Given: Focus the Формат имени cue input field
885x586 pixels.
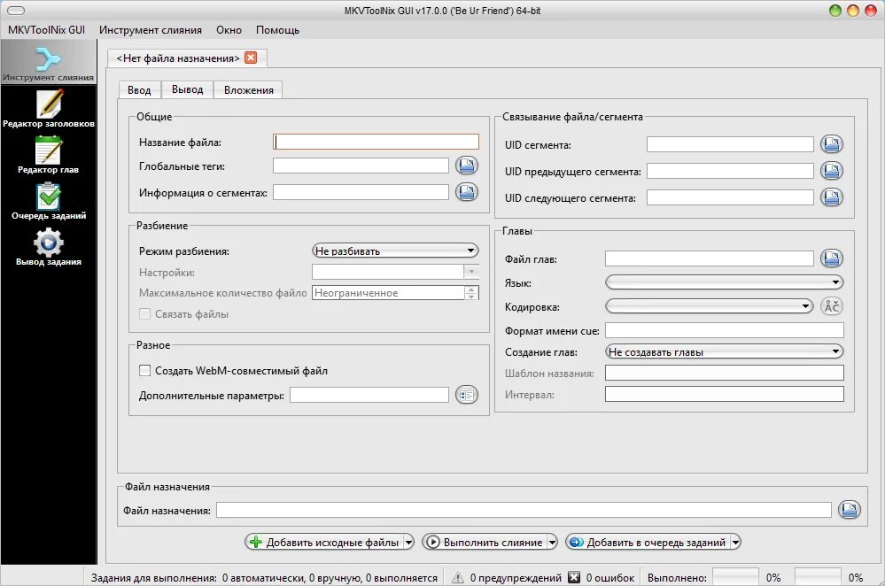Looking at the screenshot, I should click(725, 330).
